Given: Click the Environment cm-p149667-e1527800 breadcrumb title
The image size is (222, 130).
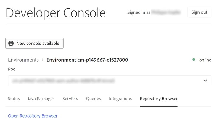Looking at the screenshot, I should point(87,60).
